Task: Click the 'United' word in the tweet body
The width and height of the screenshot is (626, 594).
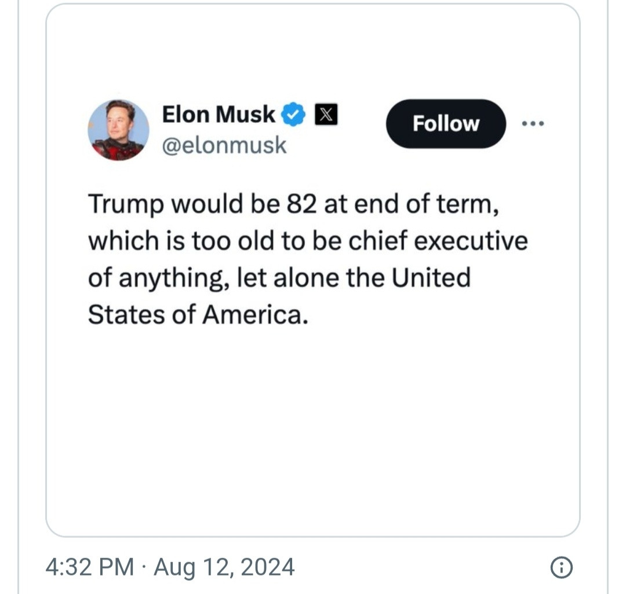Action: (431, 277)
